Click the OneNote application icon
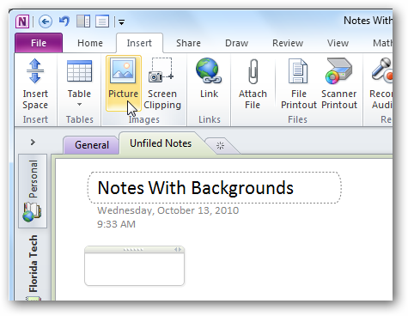408x316 pixels. (x=22, y=21)
